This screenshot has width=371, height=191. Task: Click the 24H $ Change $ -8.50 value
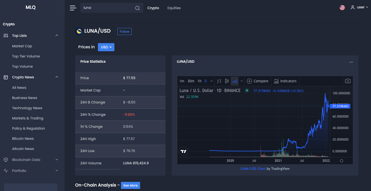(129, 102)
